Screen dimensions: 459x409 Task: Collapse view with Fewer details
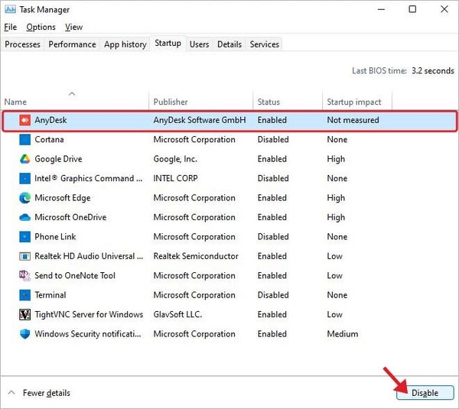(x=39, y=393)
